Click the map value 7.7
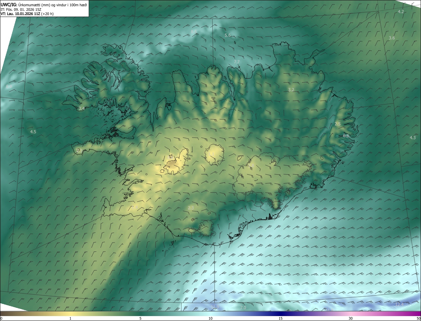 [x=236, y=62]
